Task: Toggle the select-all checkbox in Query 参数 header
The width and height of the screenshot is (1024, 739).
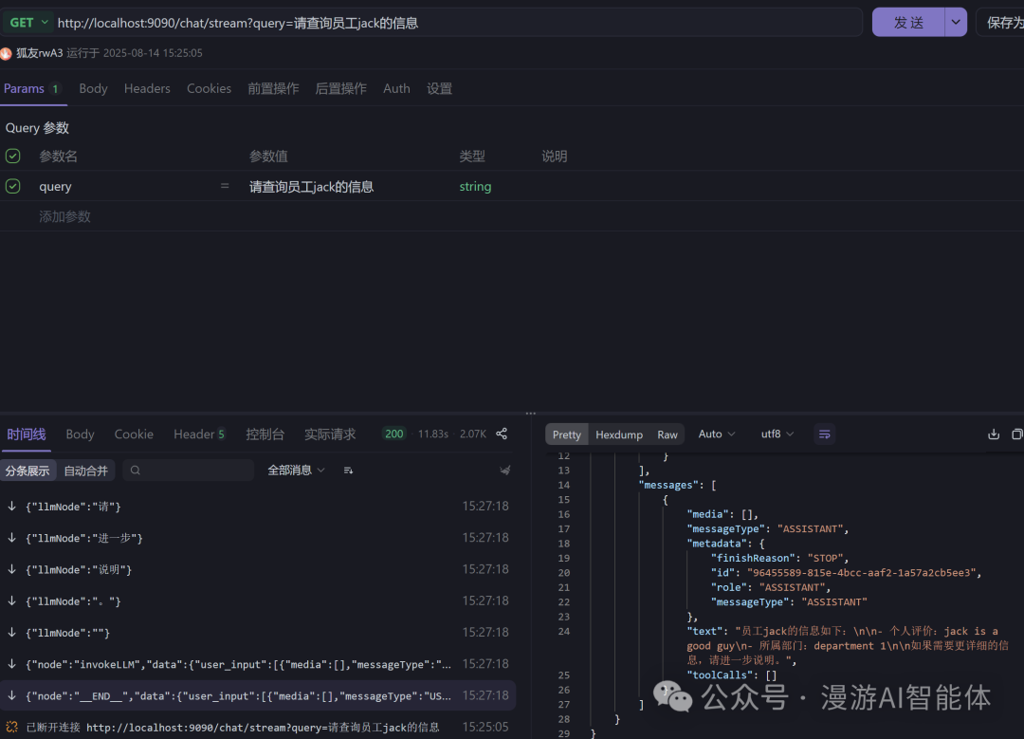Action: (x=12, y=156)
